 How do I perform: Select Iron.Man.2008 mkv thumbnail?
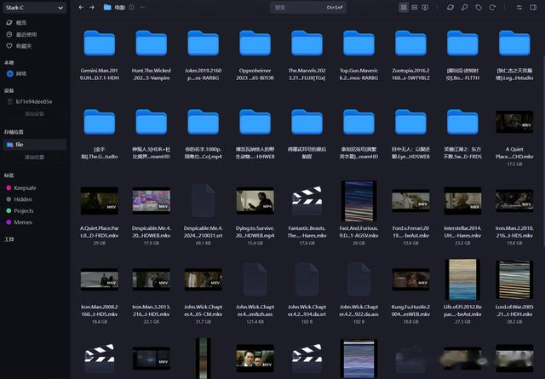coord(100,279)
